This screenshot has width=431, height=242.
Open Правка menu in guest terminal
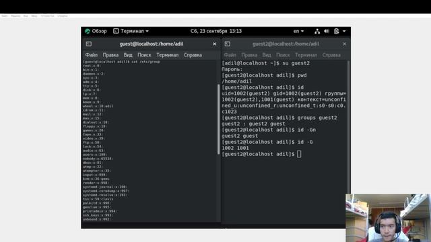click(110, 55)
